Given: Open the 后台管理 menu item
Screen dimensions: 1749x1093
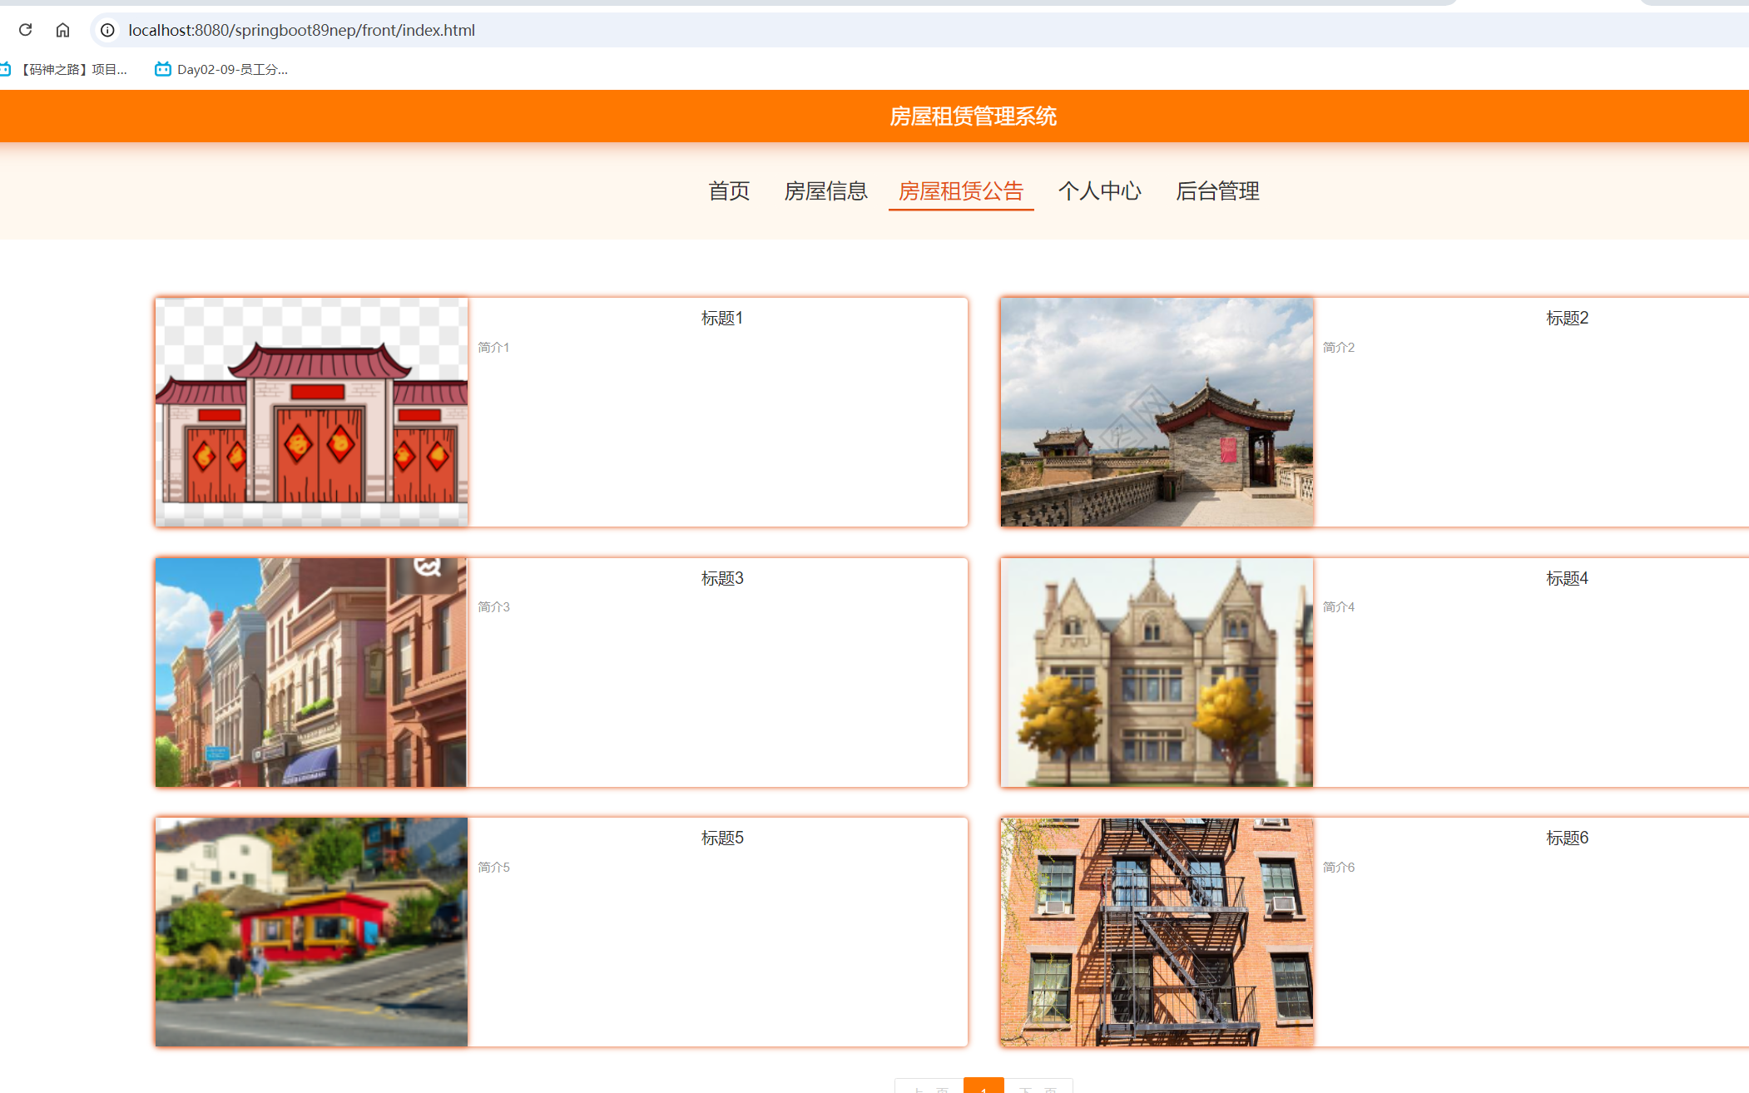Looking at the screenshot, I should point(1217,191).
